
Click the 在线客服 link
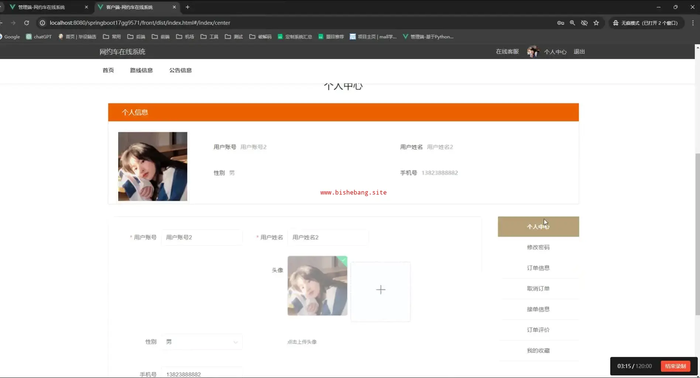coord(507,52)
